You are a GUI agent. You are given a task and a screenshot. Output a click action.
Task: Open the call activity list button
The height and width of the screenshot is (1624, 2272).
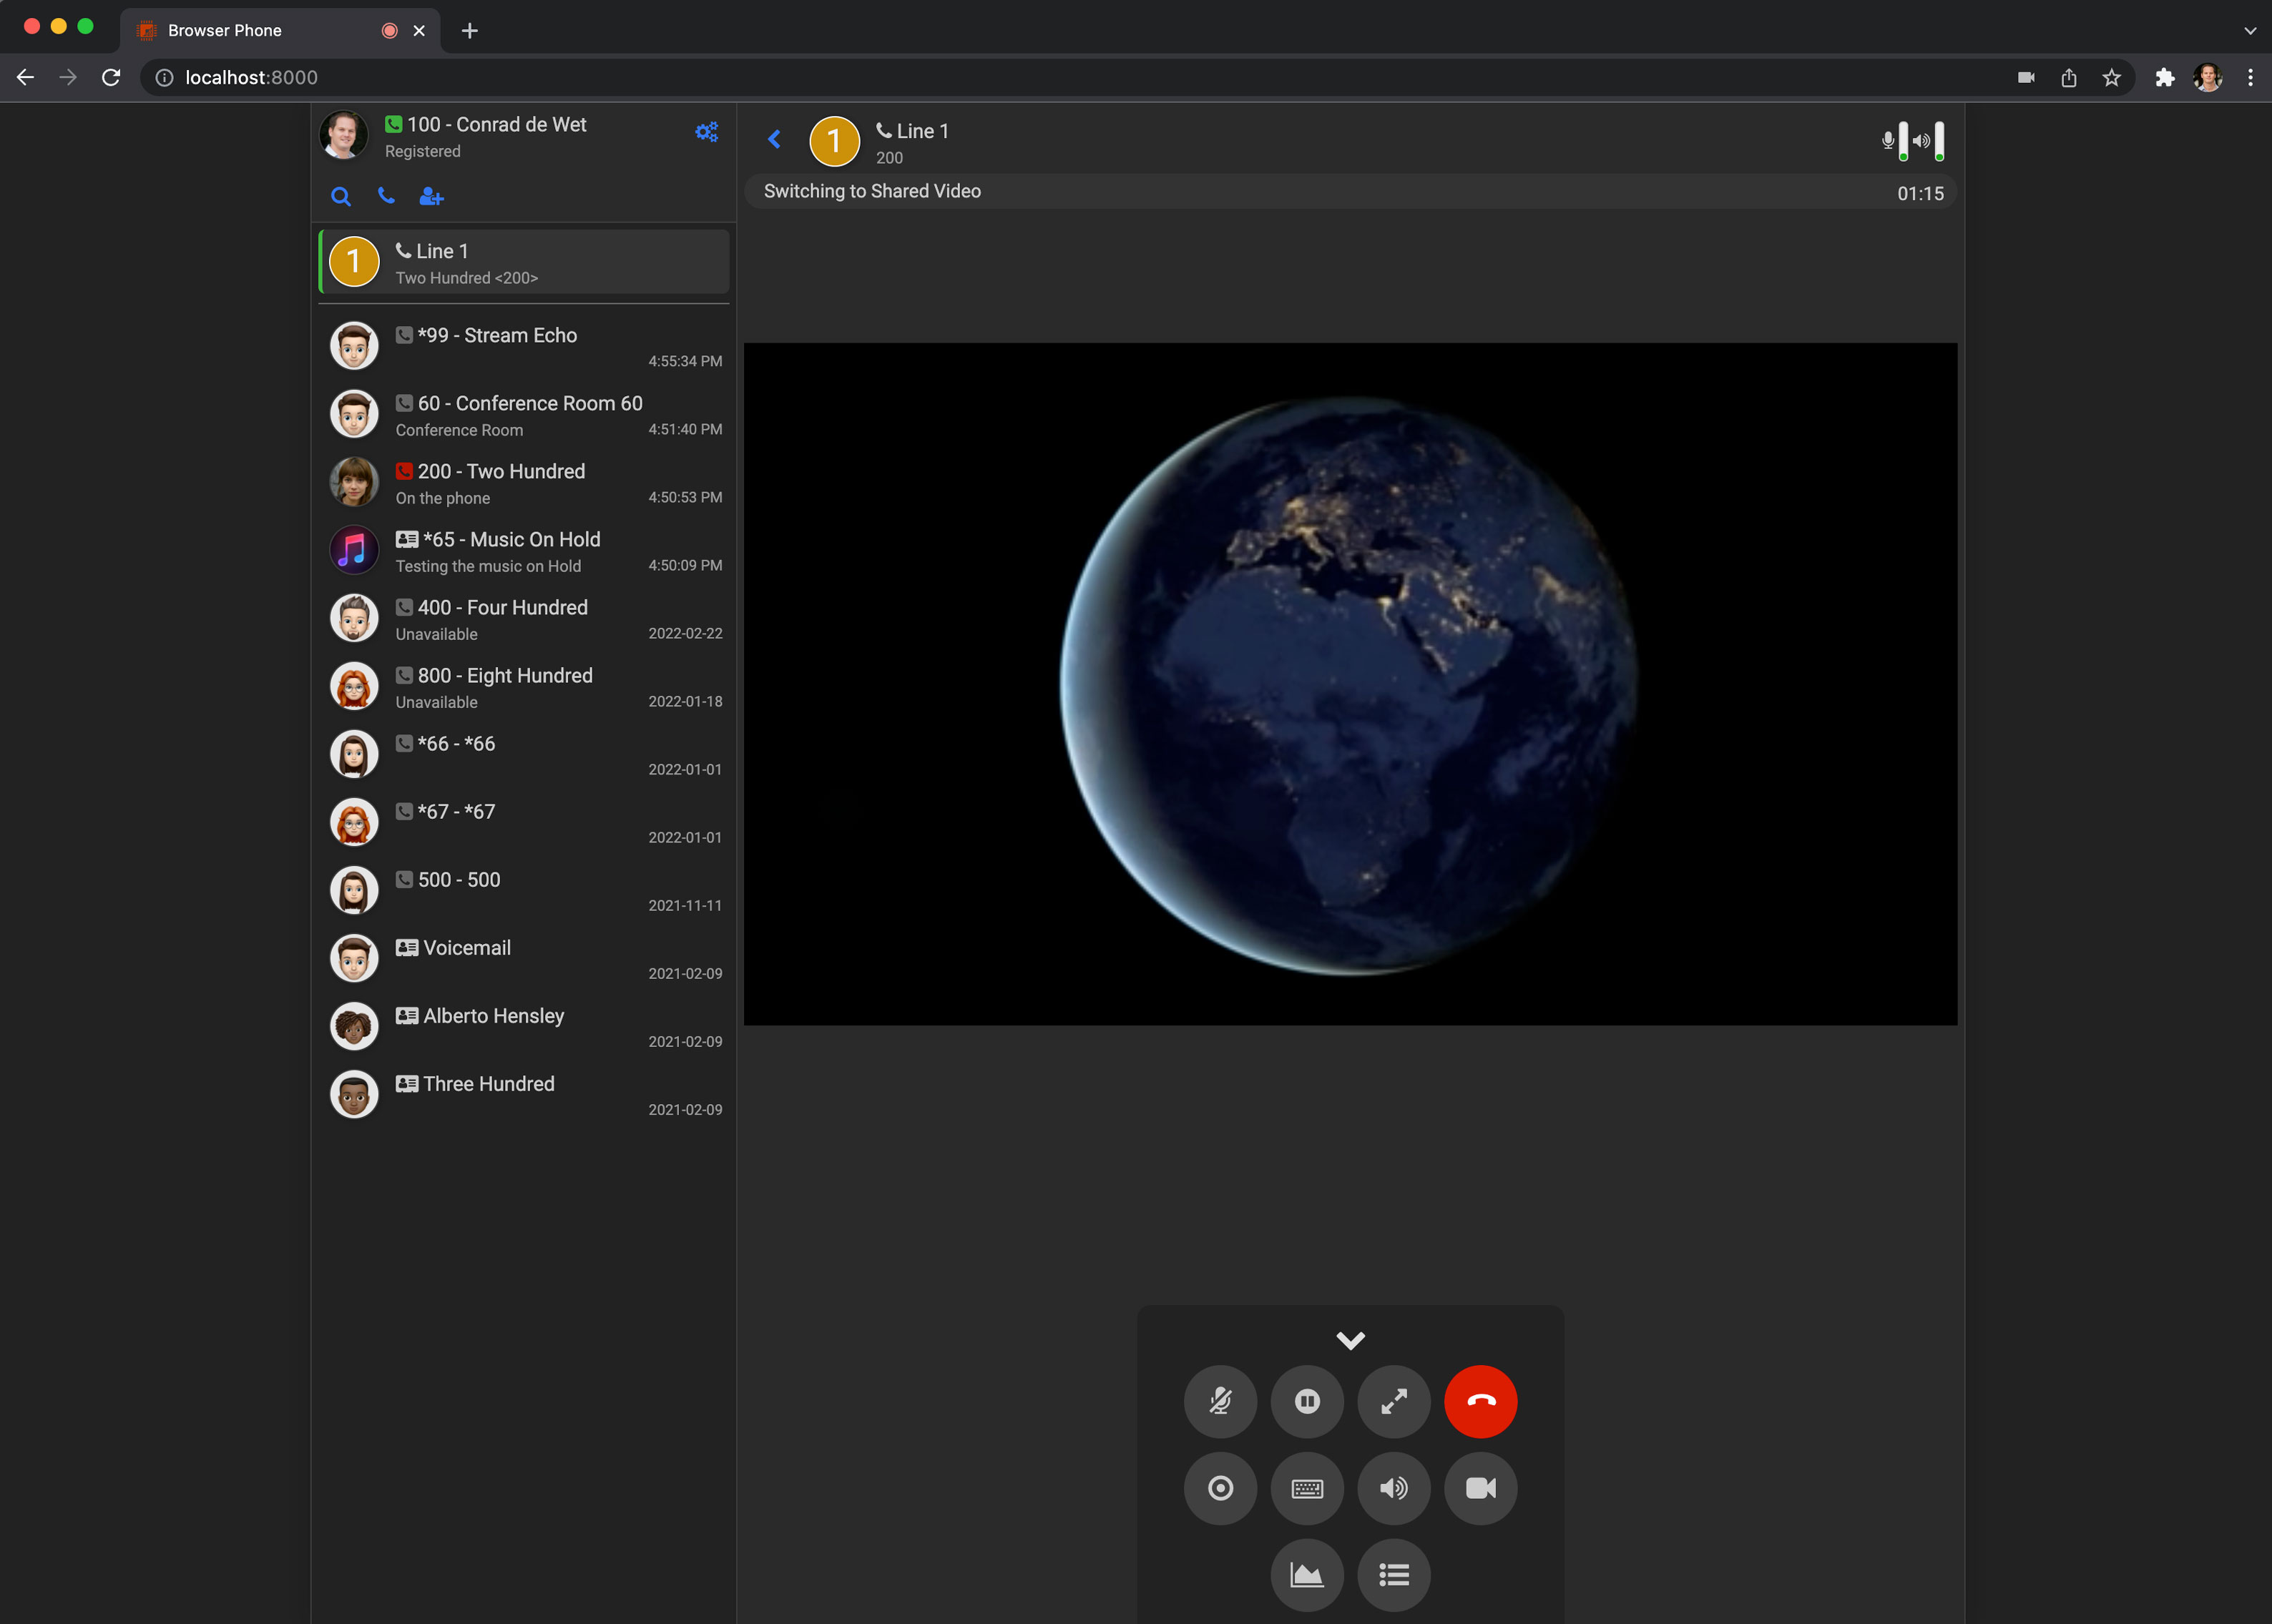1394,1575
